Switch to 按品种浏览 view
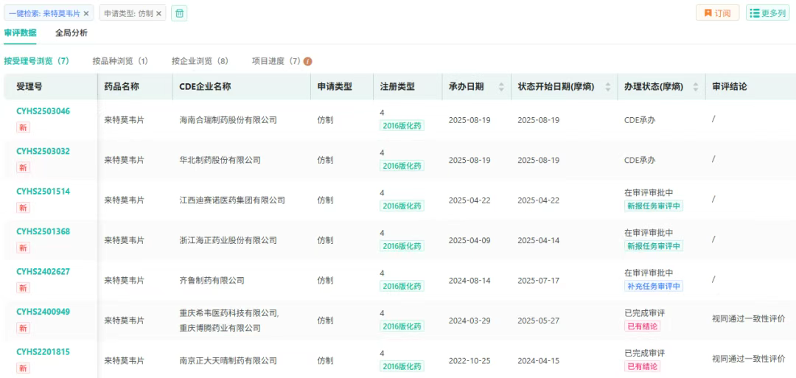This screenshot has height=378, width=796. (x=120, y=61)
